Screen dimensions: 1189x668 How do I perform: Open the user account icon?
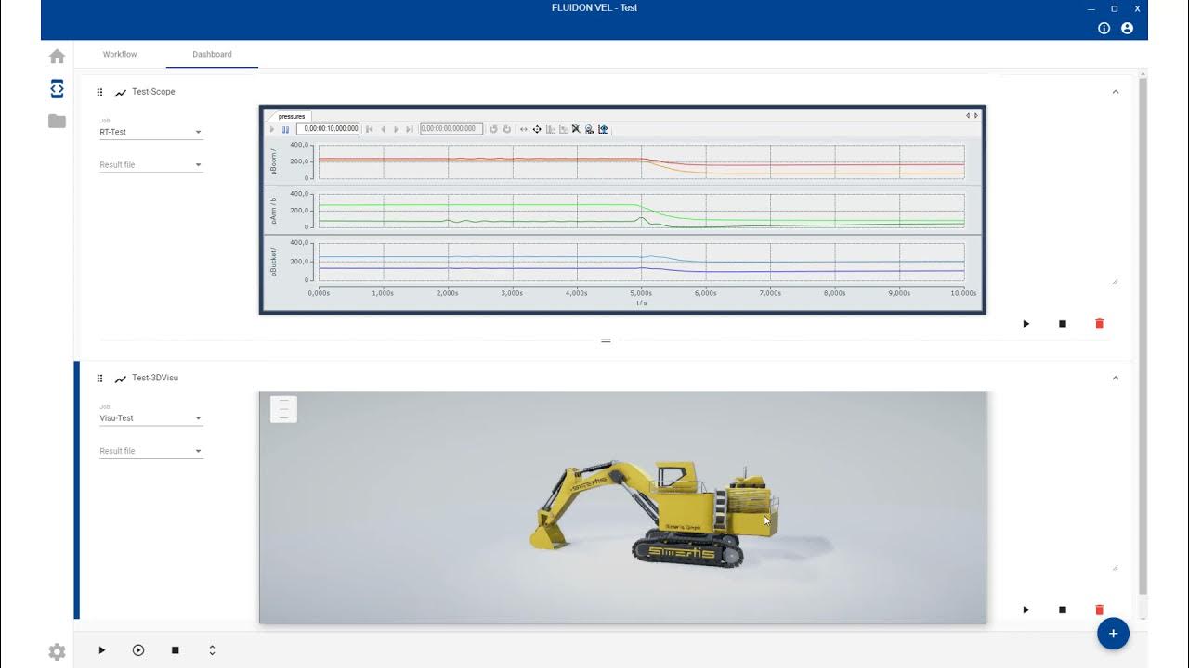coord(1127,29)
